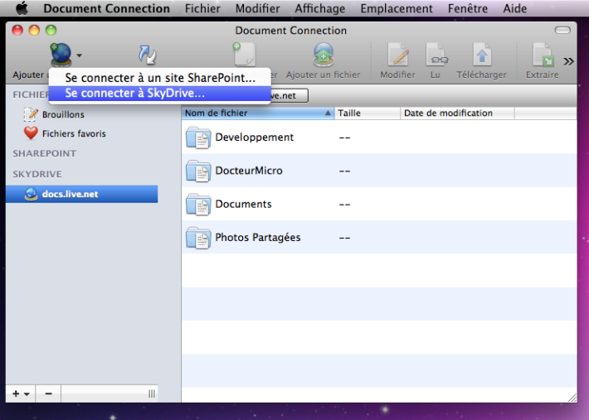589x420 pixels.
Task: Click the Brouillons pencil icon
Action: [x=31, y=114]
